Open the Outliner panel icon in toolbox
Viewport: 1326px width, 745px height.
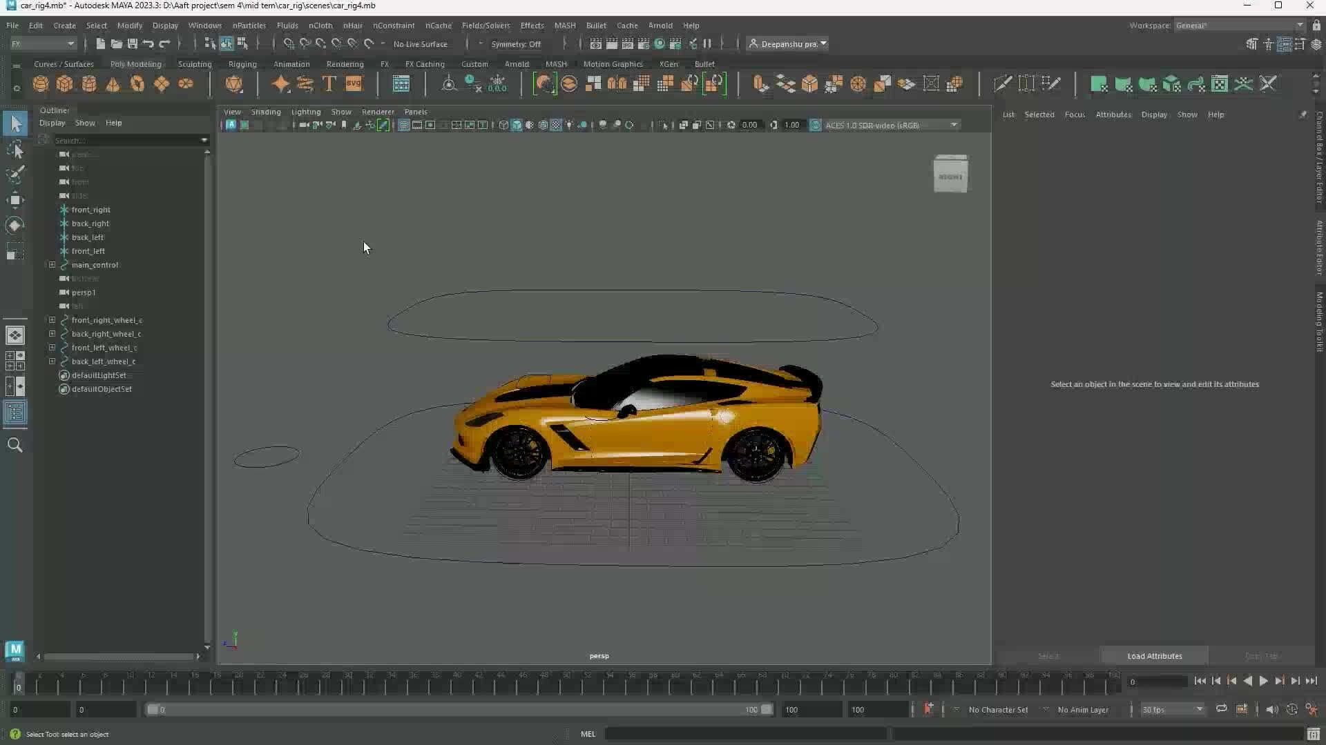pos(15,413)
